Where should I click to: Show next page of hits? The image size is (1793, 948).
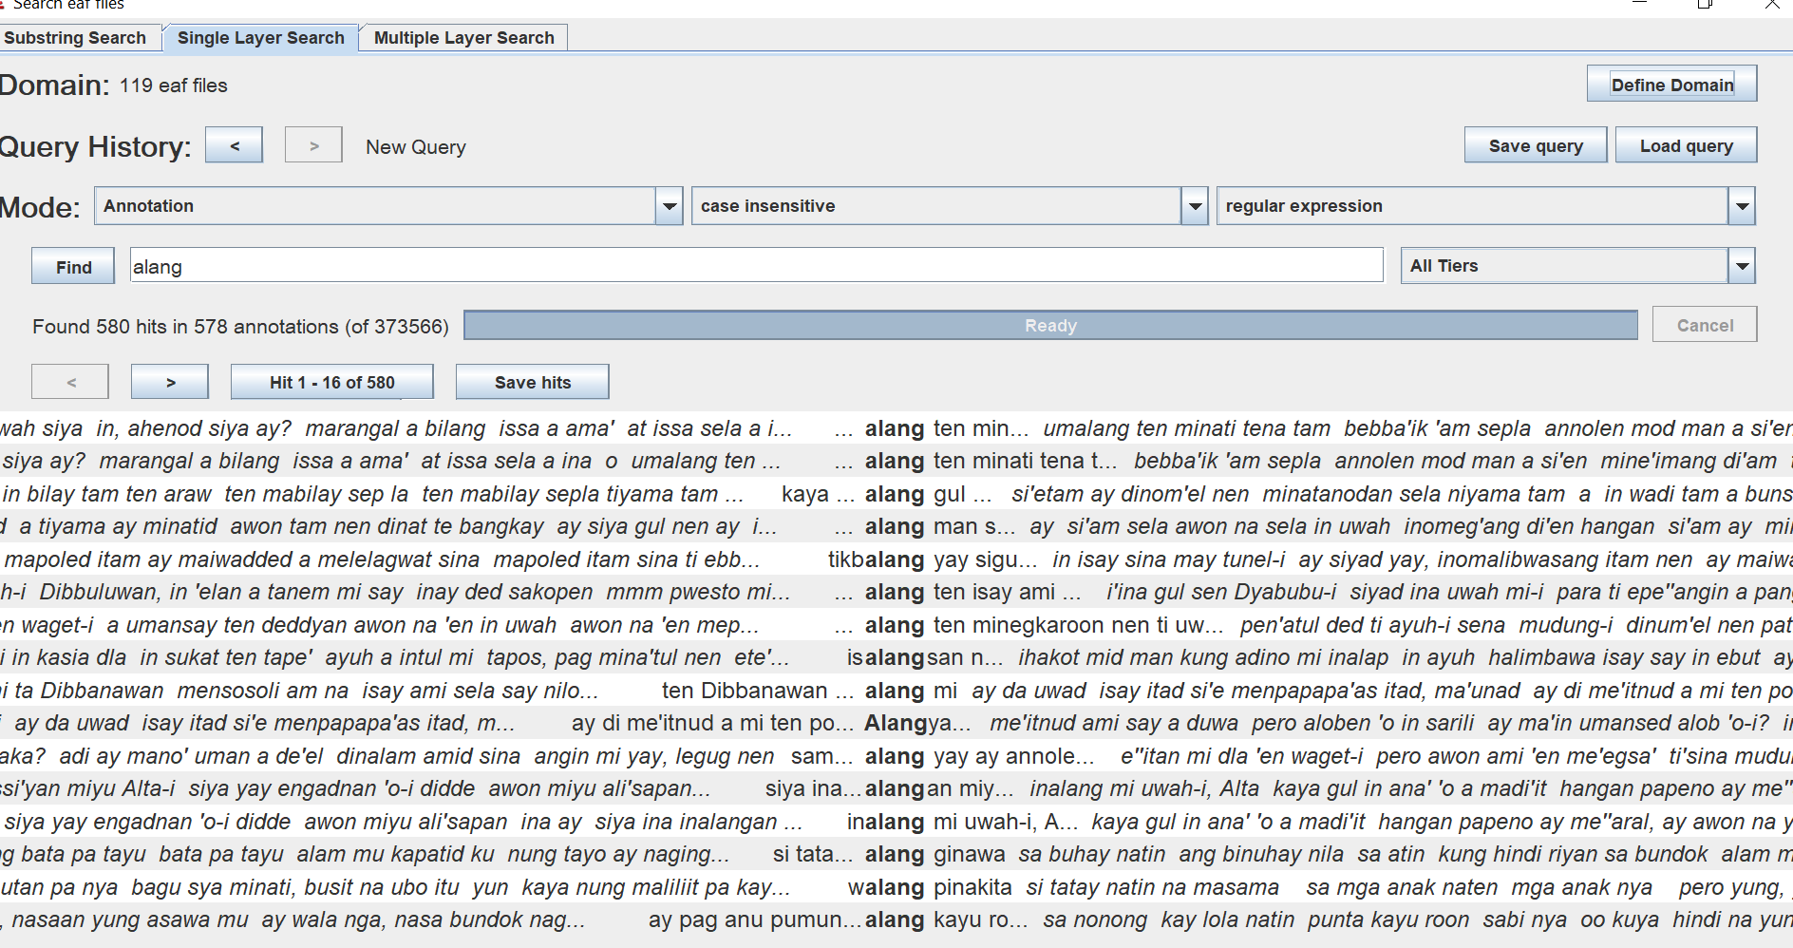[170, 382]
